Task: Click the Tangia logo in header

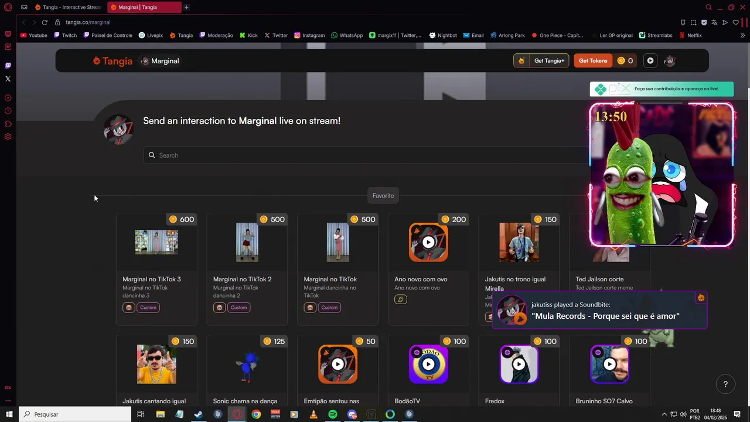Action: tap(112, 61)
